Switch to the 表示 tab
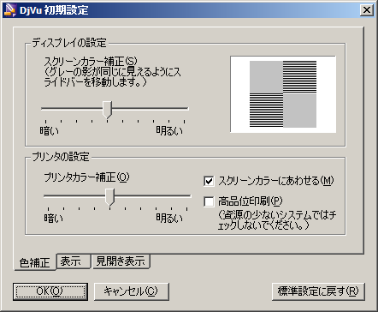 click(x=74, y=261)
